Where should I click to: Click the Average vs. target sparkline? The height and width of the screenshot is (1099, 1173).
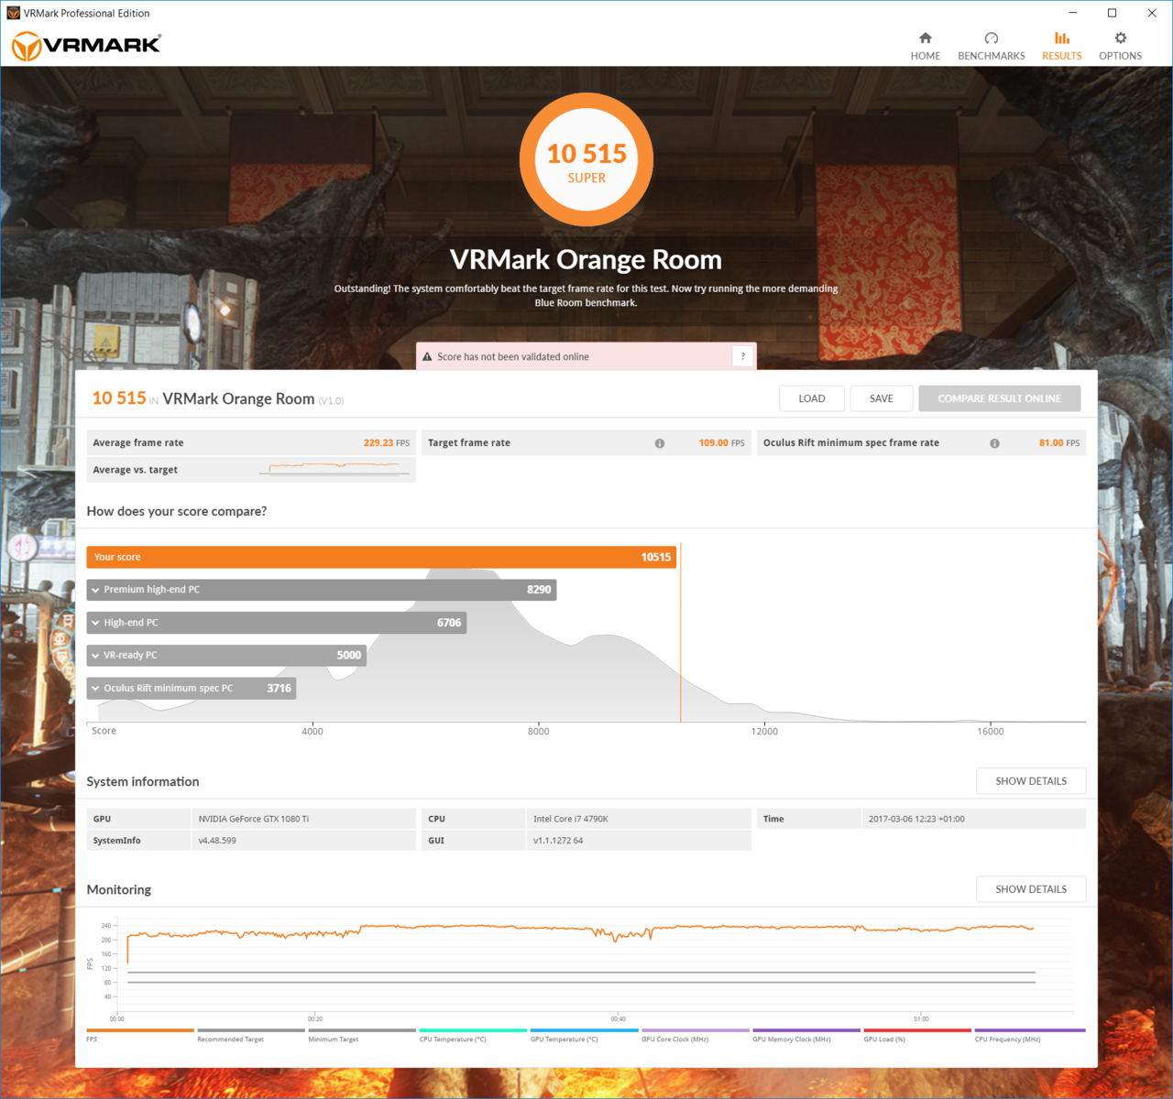point(334,469)
